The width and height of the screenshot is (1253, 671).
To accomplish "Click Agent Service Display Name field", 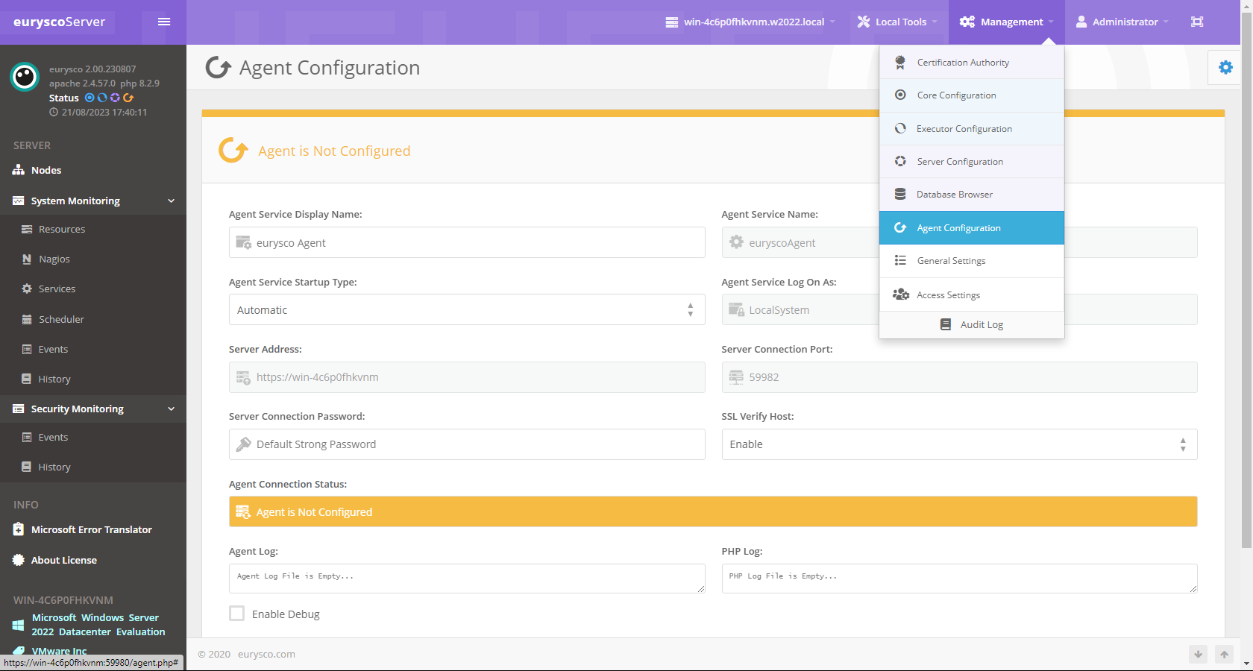I will (467, 242).
